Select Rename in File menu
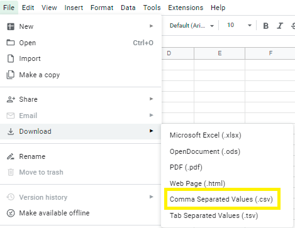The width and height of the screenshot is (295, 228). (x=81, y=156)
